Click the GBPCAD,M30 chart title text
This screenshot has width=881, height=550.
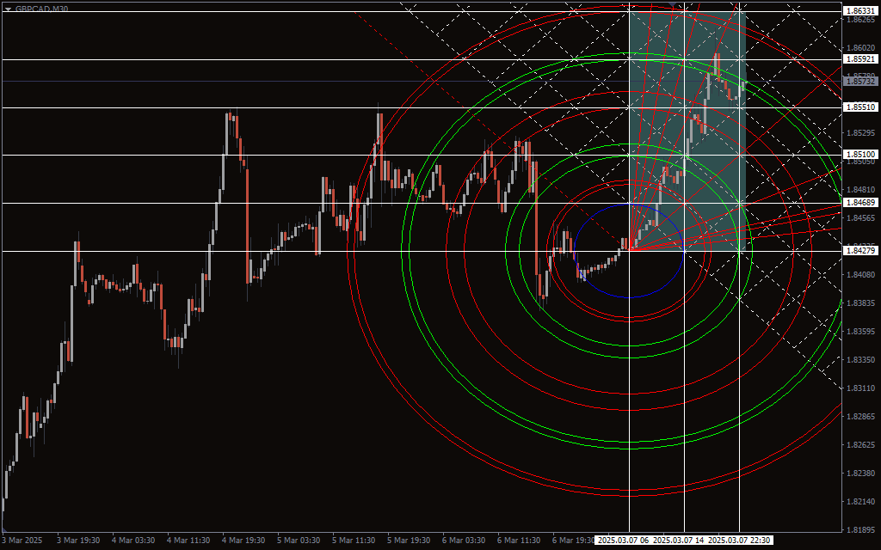click(42, 8)
